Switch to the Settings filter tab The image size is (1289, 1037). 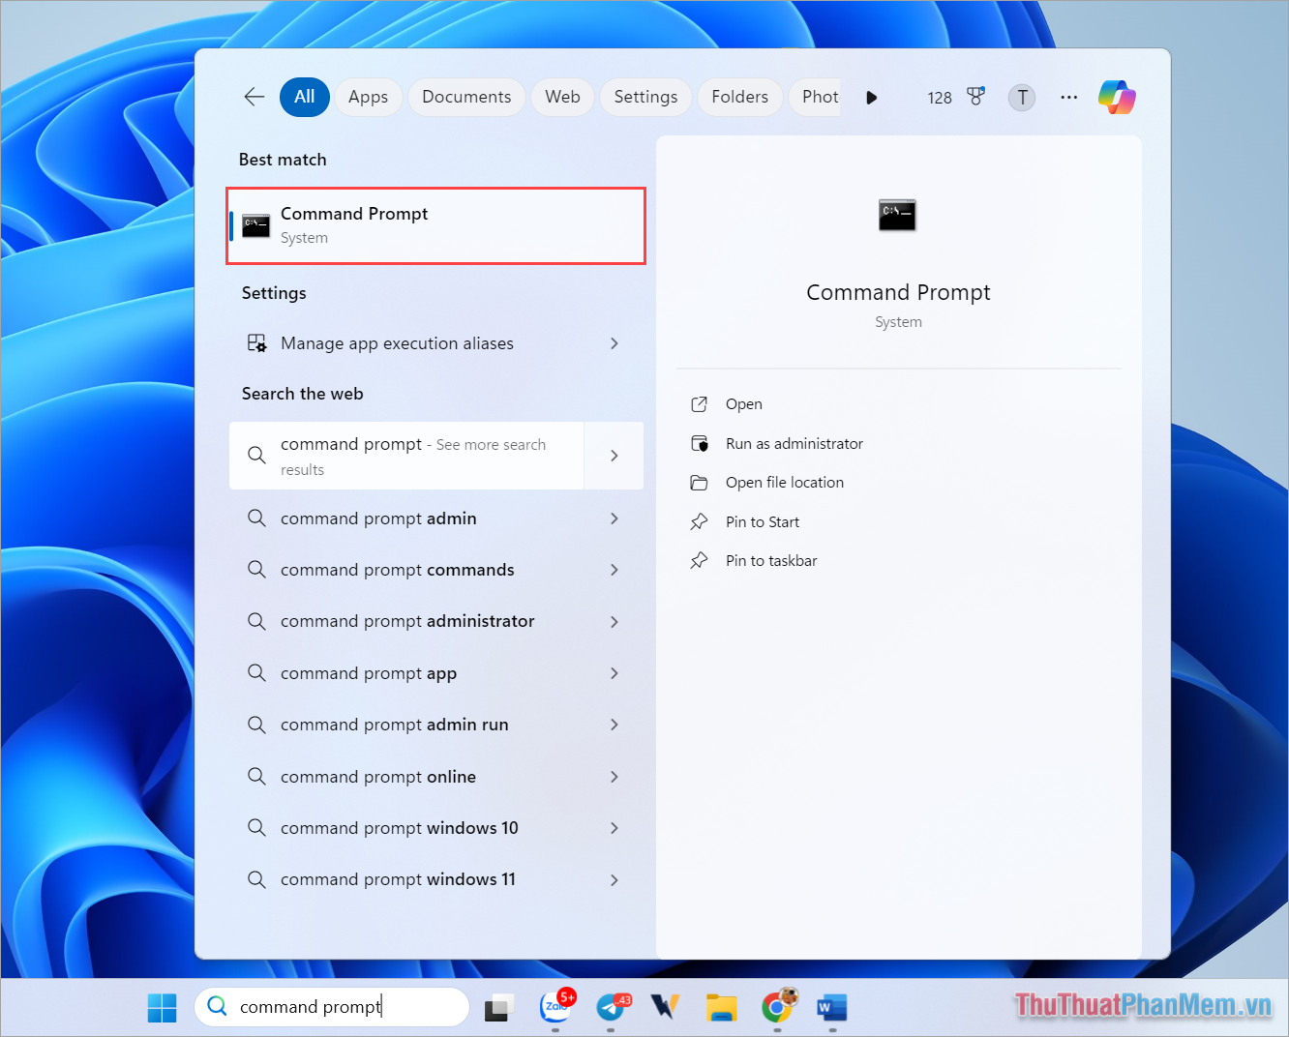(645, 97)
